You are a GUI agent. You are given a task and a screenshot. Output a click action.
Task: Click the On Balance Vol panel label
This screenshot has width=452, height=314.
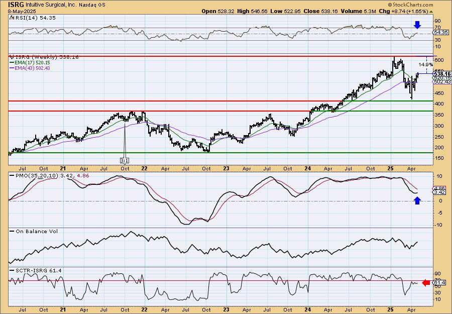tap(36, 231)
